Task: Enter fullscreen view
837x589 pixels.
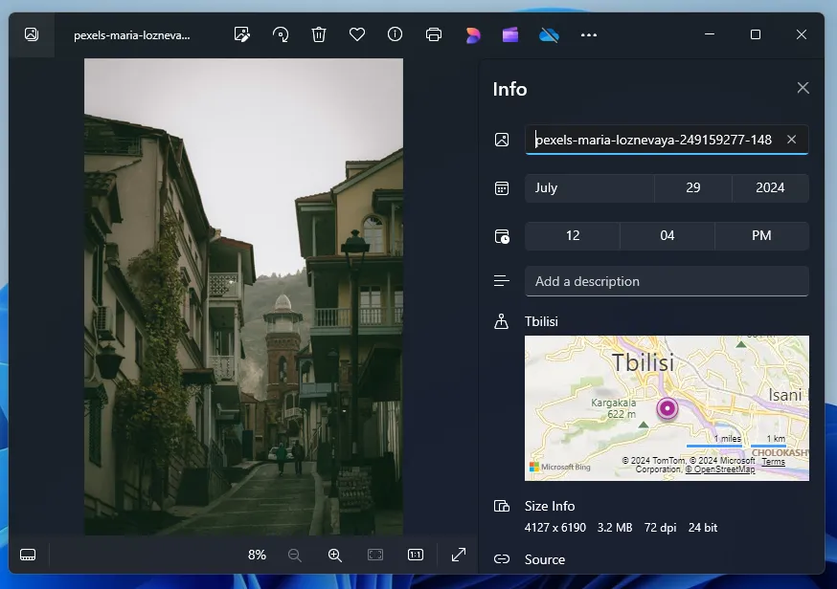Action: pos(458,555)
